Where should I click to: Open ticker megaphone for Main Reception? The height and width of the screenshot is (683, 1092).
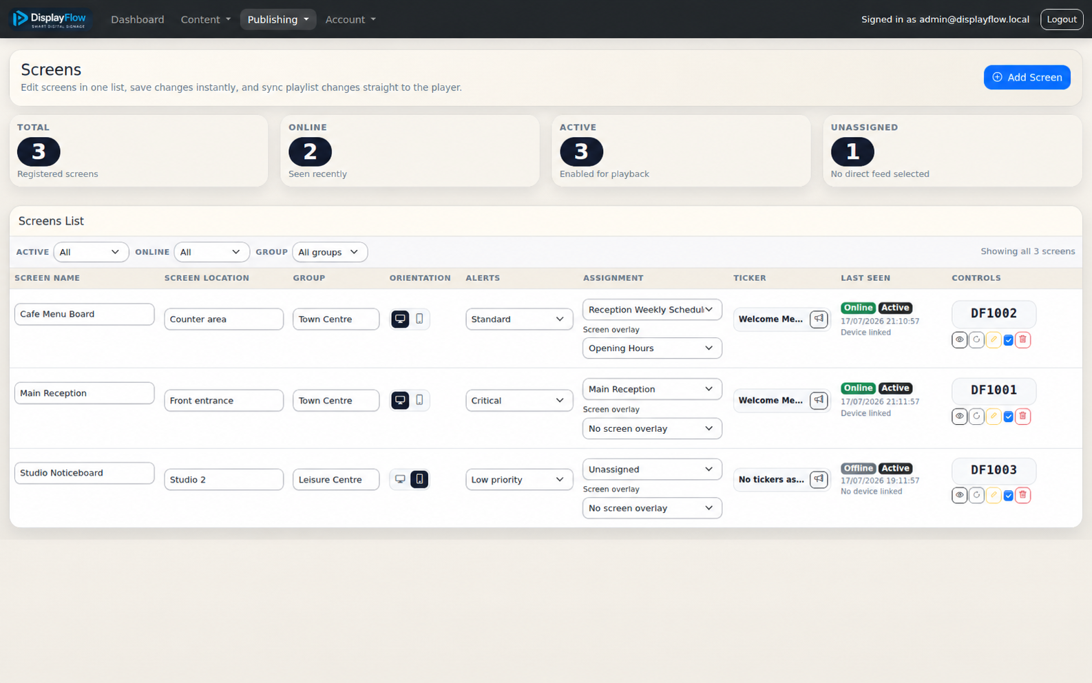(818, 400)
